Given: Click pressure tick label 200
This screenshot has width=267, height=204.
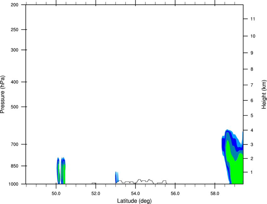Looking at the screenshot, I should click(14, 5).
